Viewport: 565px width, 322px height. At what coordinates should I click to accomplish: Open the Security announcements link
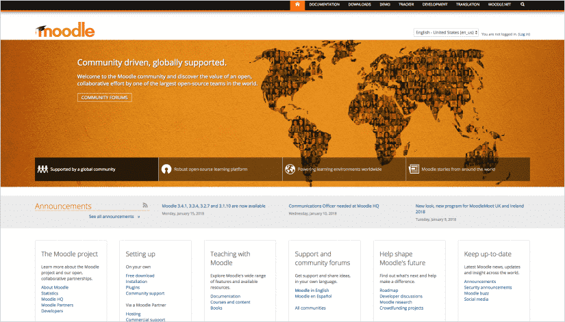click(x=488, y=287)
